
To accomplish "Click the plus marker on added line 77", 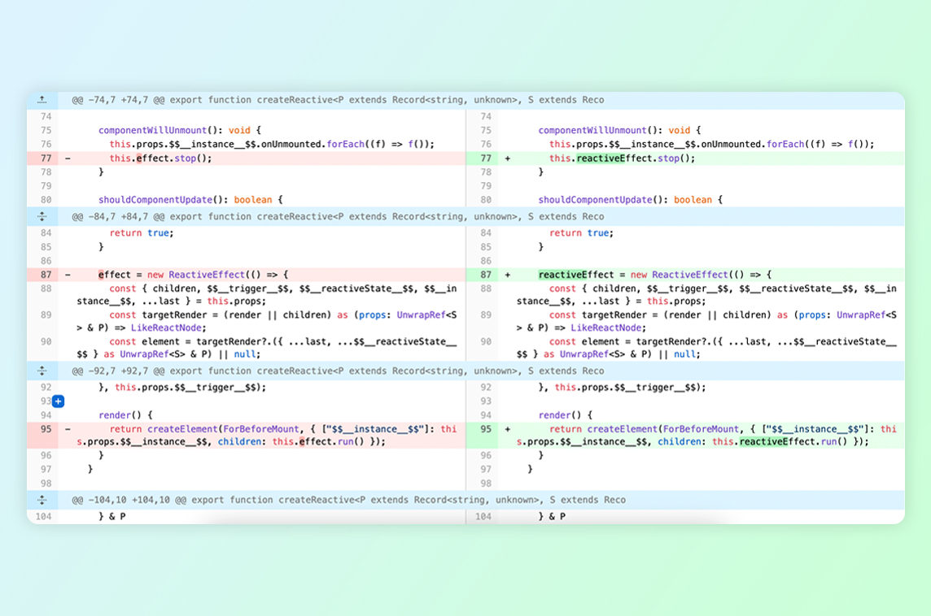I will (x=507, y=158).
